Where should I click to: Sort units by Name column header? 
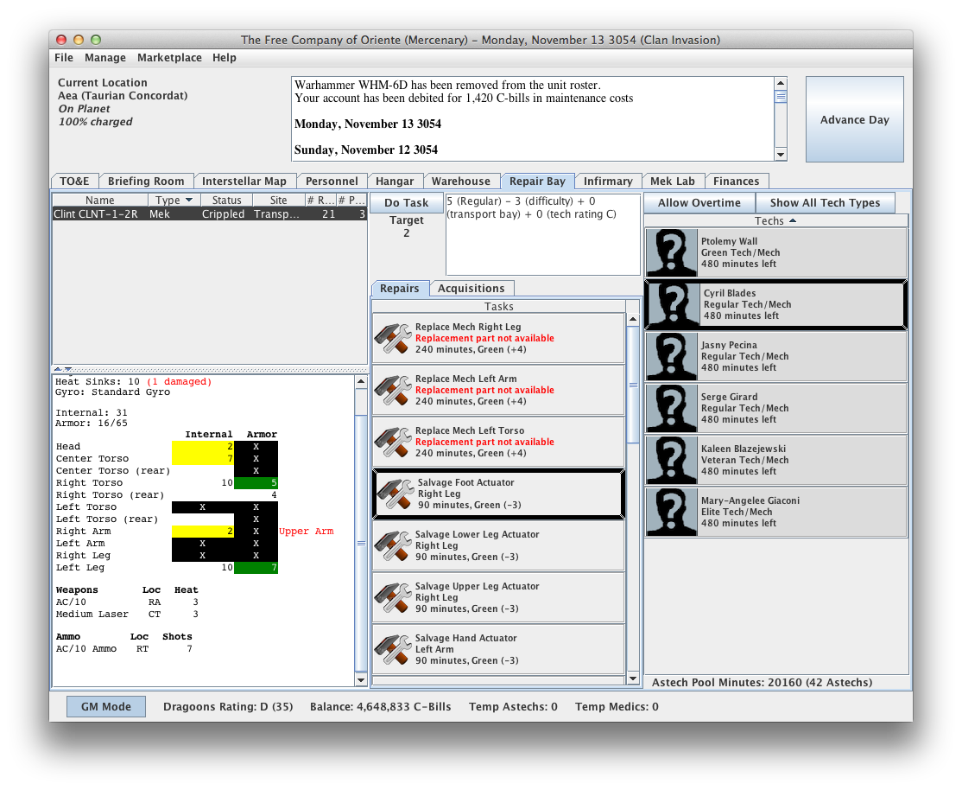100,200
